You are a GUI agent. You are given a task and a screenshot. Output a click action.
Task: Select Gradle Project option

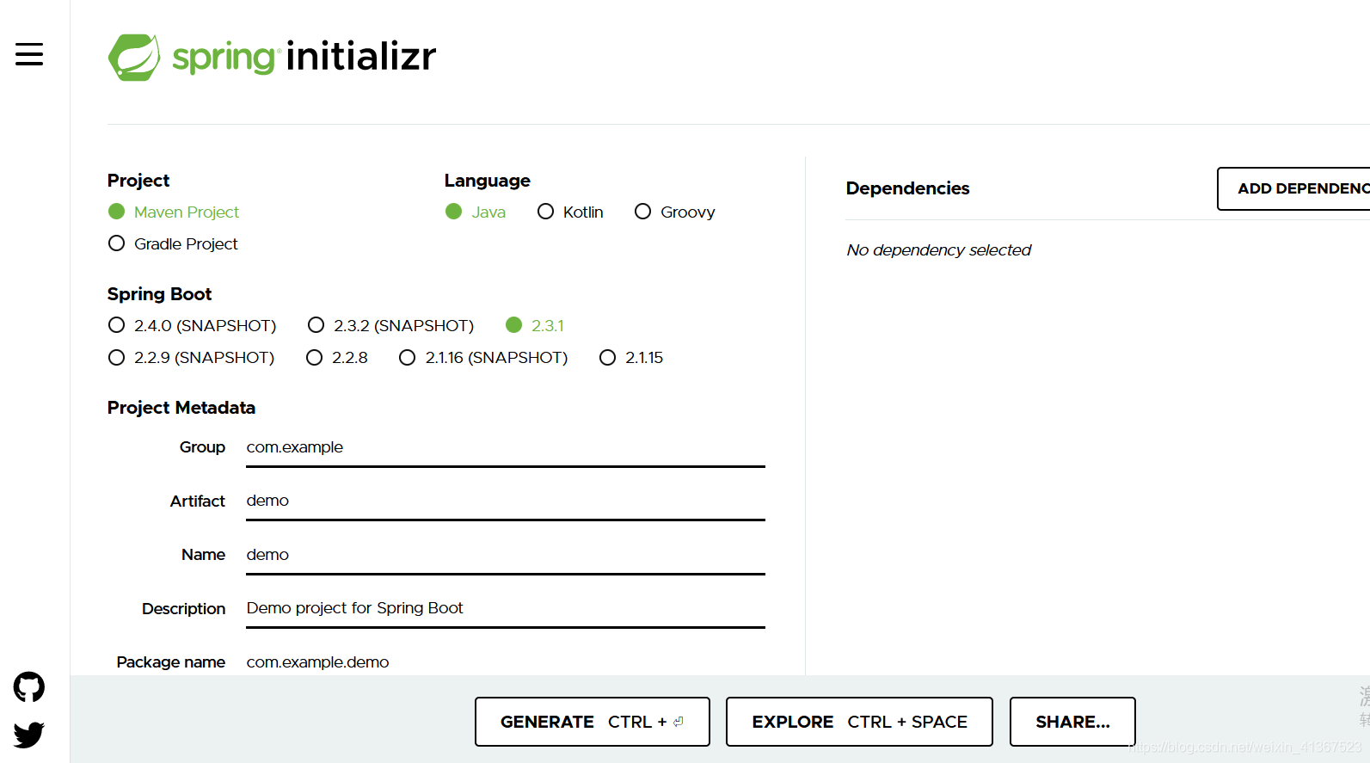pyautogui.click(x=173, y=243)
